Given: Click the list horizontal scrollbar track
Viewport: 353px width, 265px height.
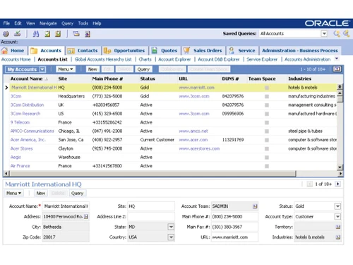Looking at the screenshot, I should (318, 174).
